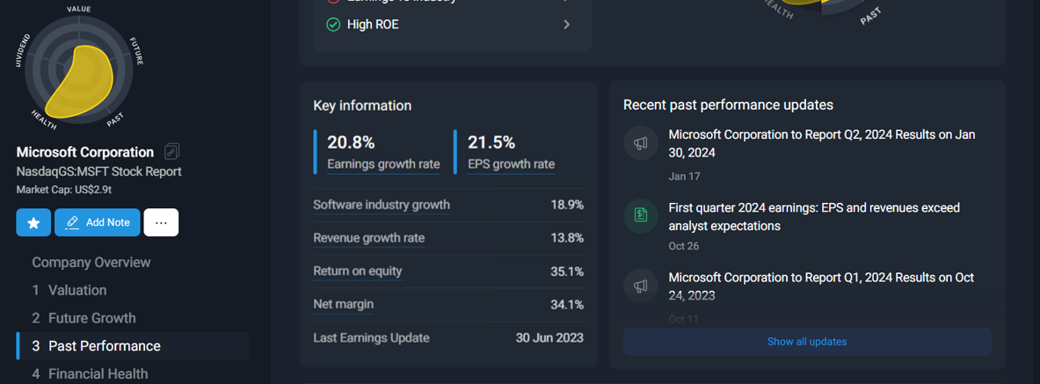This screenshot has height=384, width=1040.
Task: Click the EPS growth rate label
Action: 512,164
